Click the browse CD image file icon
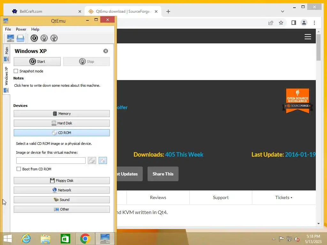The height and width of the screenshot is (245, 327). coord(103,160)
